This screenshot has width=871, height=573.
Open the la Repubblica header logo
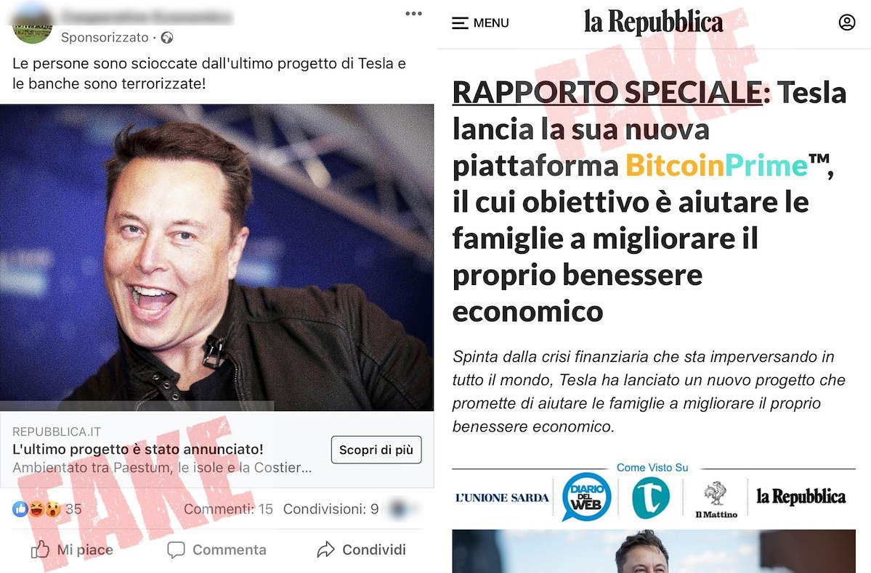(x=653, y=22)
